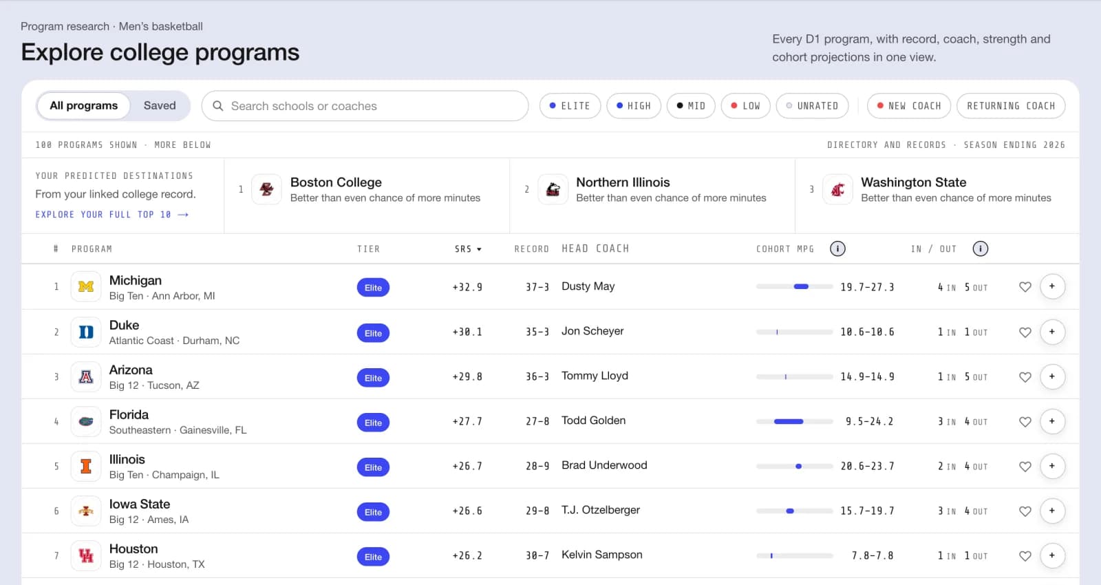Open Explore your full top 10 link

tap(112, 215)
